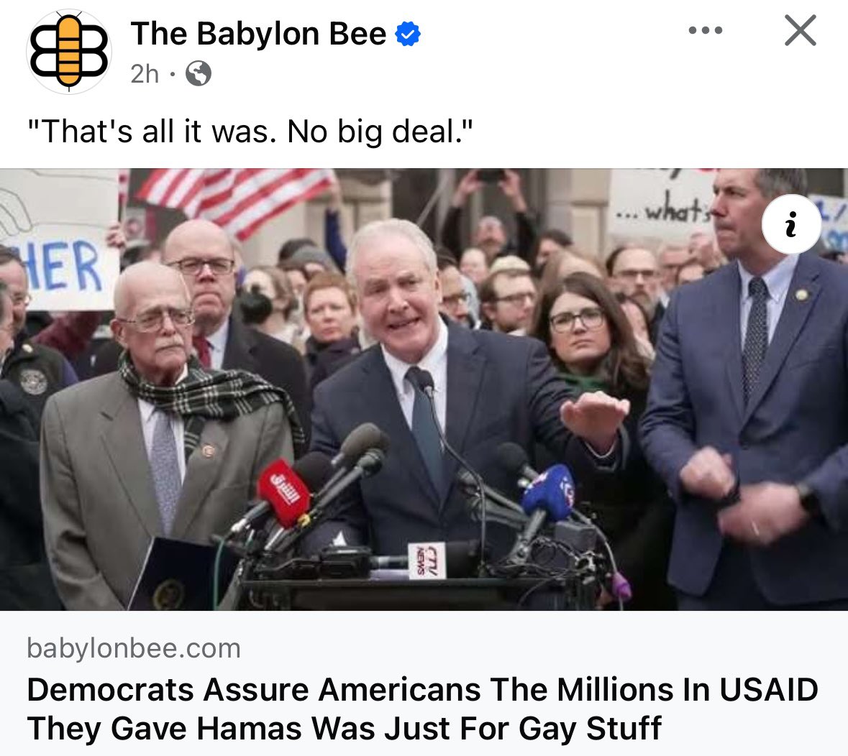Click the CTV News mic flag in the photo

pos(427,560)
